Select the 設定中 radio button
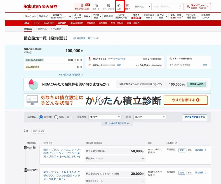Screen dimensions: 221x184 [41, 117]
